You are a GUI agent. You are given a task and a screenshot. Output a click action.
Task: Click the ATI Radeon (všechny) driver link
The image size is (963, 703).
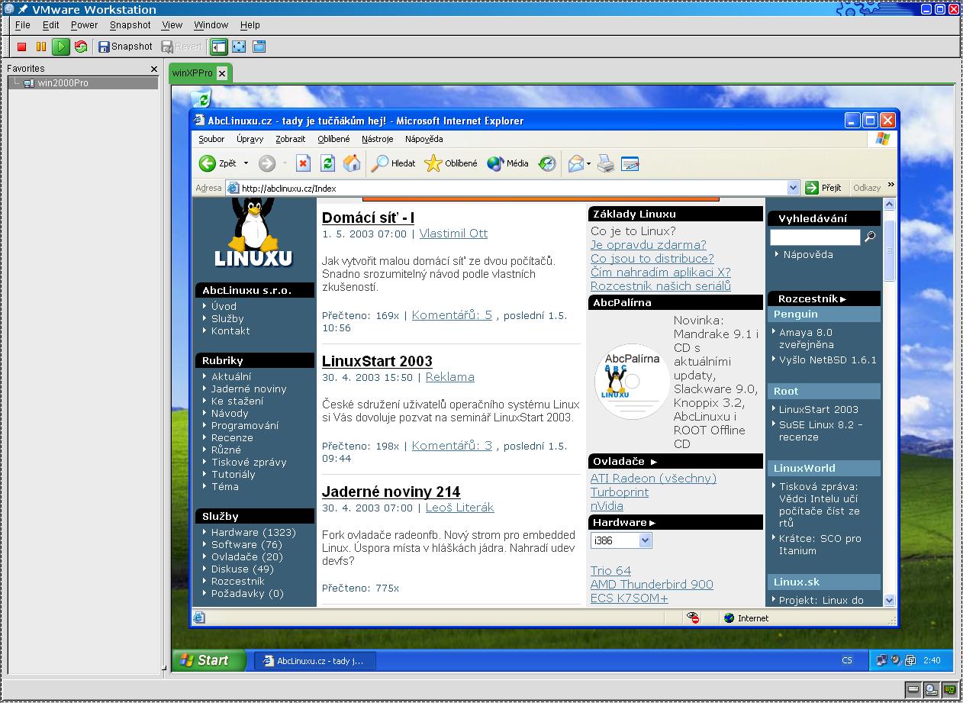point(653,479)
